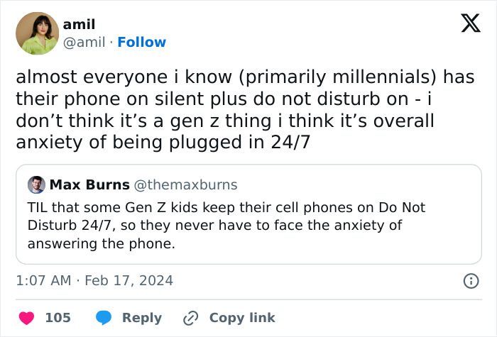Click the blue reply bubble icon
Image resolution: width=497 pixels, height=337 pixels.
(104, 318)
